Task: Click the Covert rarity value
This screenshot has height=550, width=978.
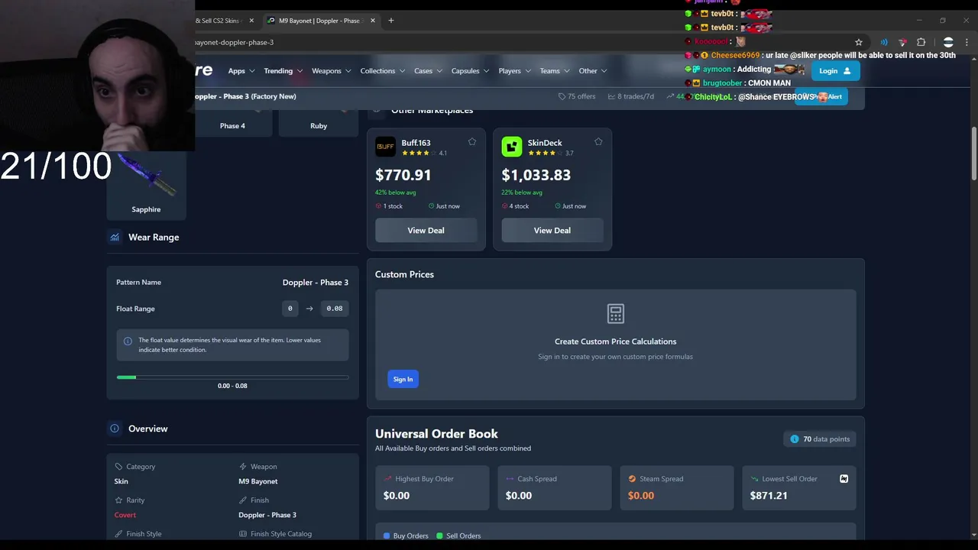Action: click(125, 515)
